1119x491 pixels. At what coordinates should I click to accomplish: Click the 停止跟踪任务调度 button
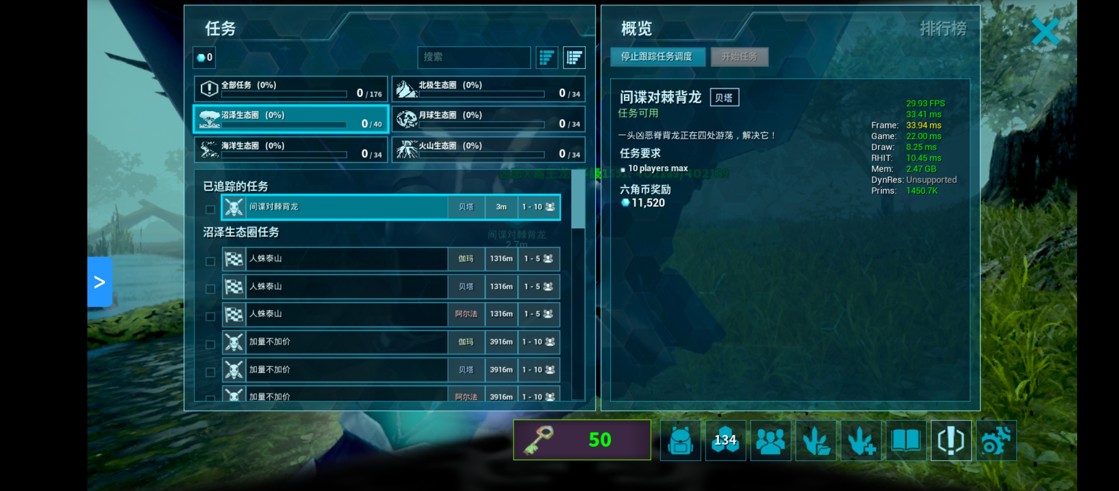658,57
